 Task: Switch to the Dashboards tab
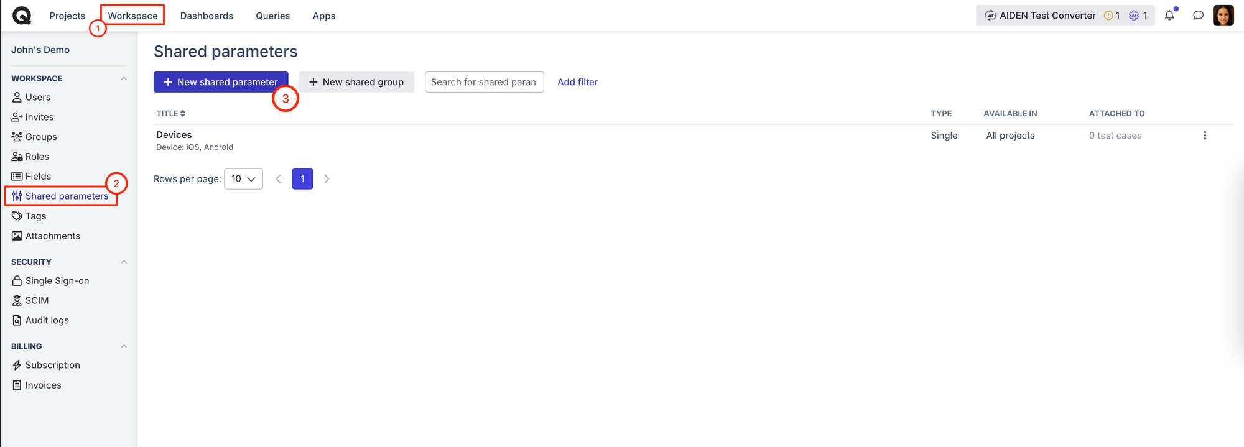coord(207,16)
